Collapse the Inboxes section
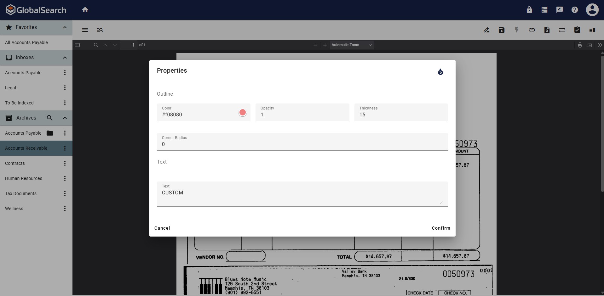The image size is (604, 296). click(x=65, y=58)
